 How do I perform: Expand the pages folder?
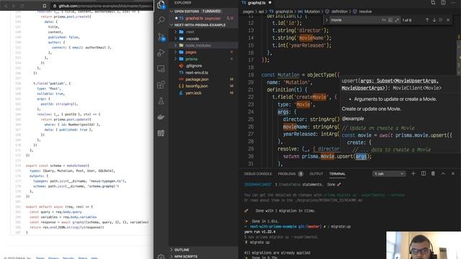[x=203, y=52]
